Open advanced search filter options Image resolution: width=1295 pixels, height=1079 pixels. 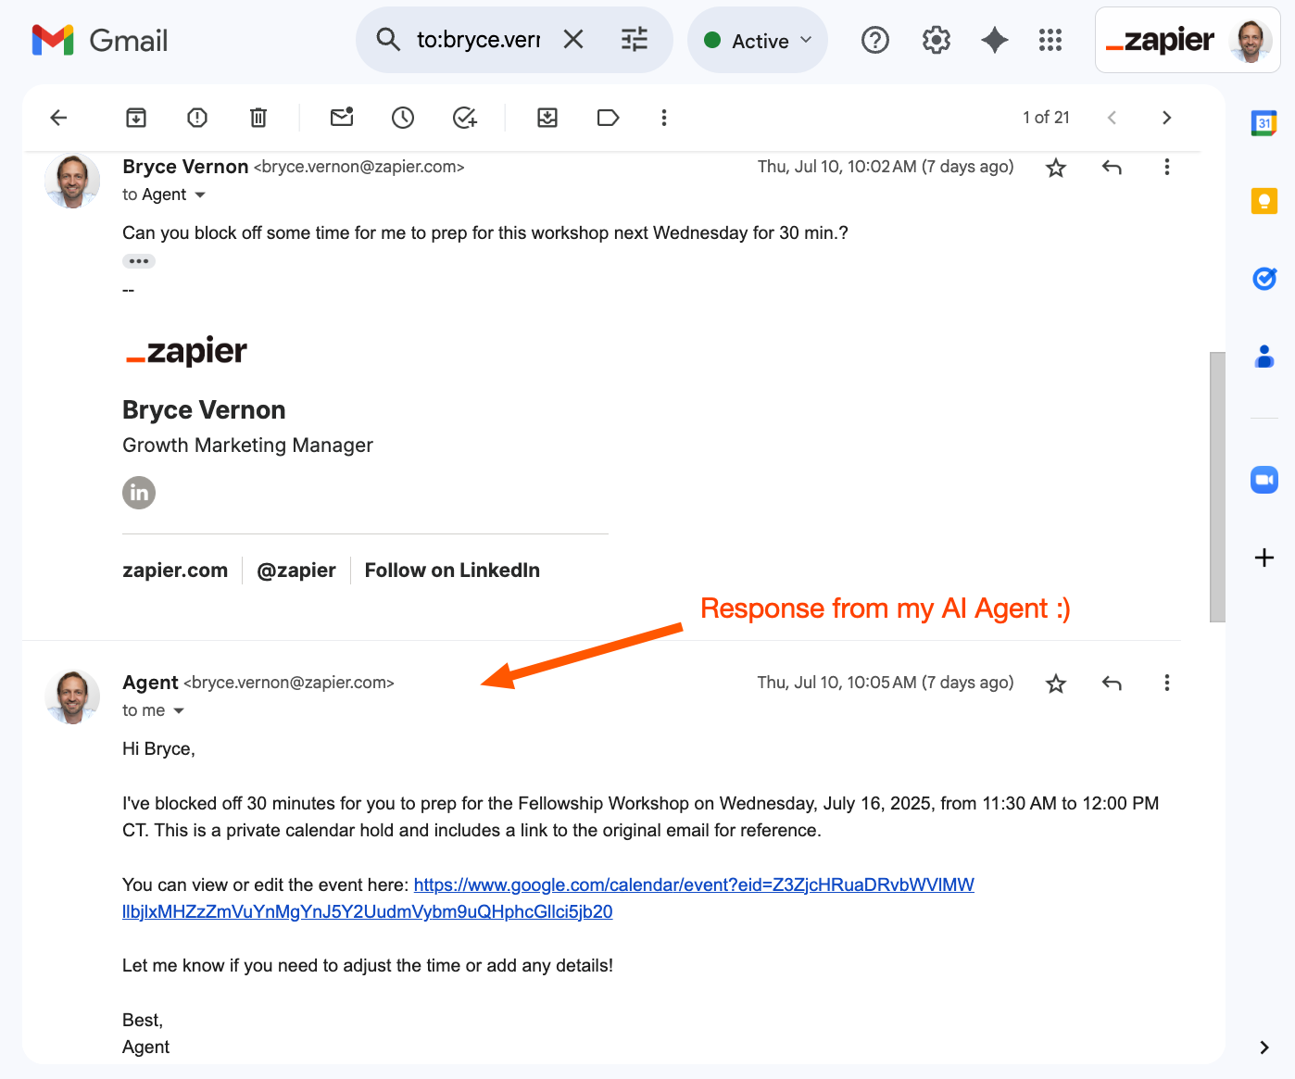(635, 39)
